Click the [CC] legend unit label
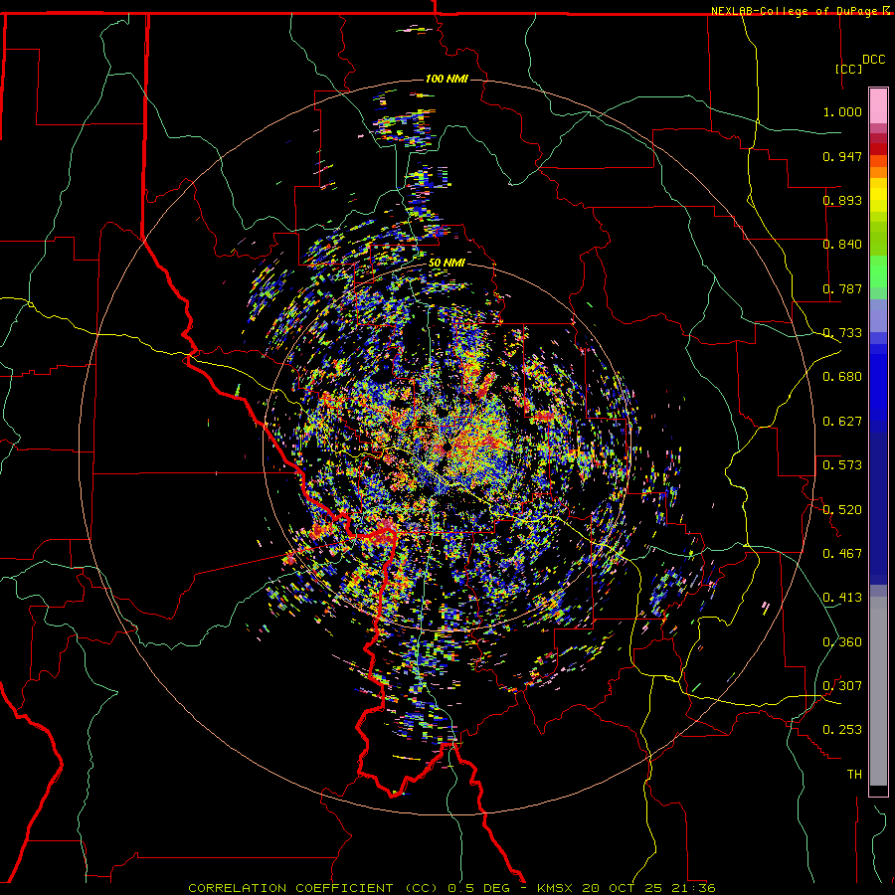895x895 pixels. point(849,69)
